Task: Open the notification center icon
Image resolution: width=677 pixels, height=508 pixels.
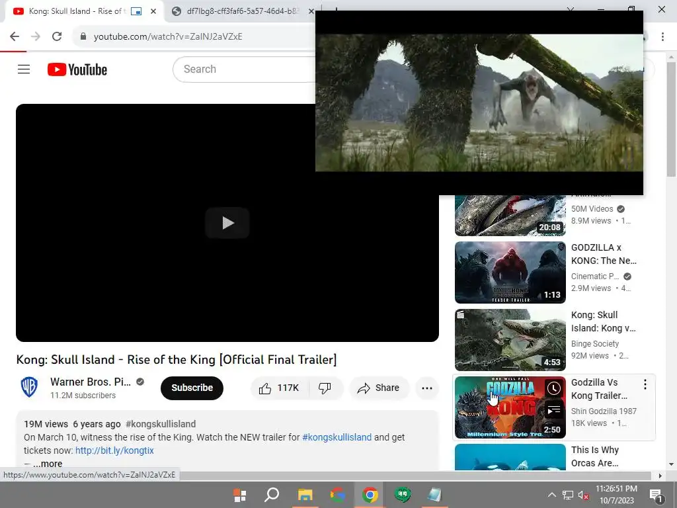Action: tap(657, 495)
